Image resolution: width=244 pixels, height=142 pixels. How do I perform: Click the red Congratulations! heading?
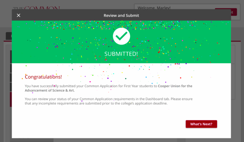(x=43, y=77)
